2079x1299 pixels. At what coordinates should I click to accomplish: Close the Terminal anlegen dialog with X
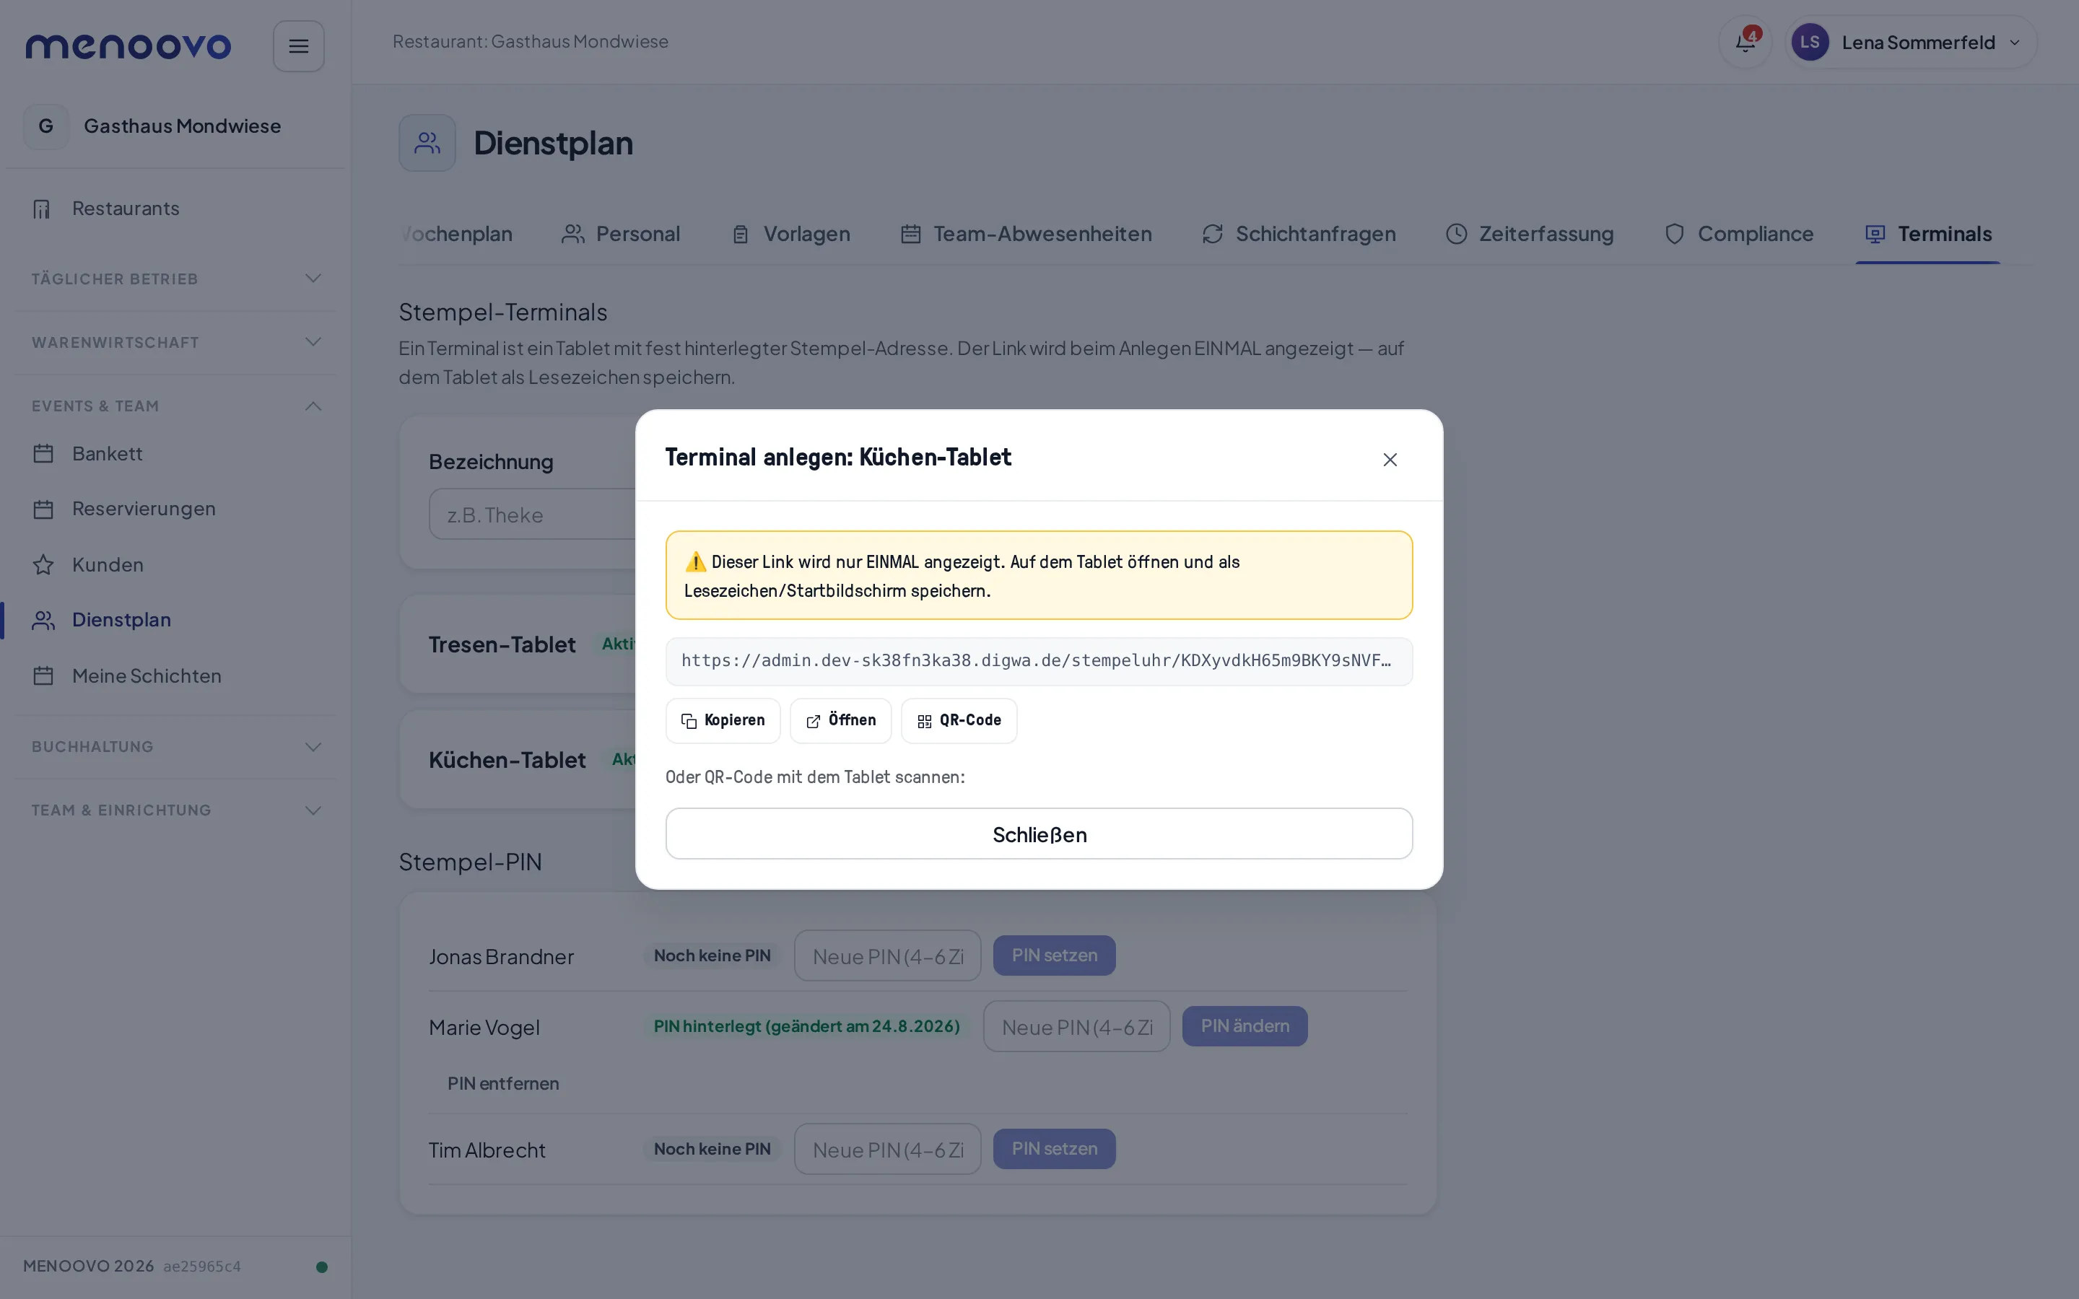(1389, 460)
